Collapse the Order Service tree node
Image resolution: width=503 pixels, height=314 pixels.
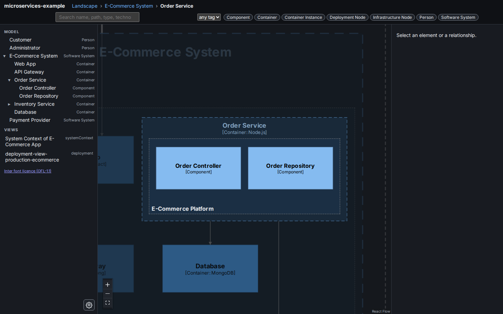9,80
